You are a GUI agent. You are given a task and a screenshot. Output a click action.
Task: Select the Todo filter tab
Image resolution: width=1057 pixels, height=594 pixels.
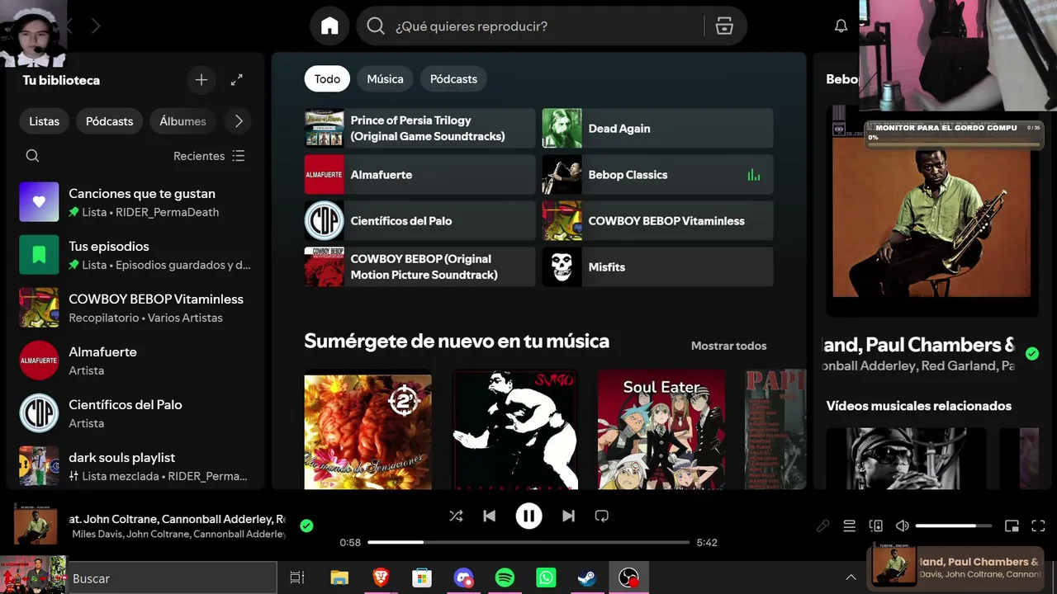click(x=327, y=79)
